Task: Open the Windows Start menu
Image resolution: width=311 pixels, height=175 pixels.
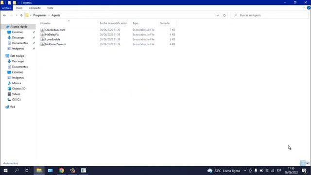Action: pos(5,171)
